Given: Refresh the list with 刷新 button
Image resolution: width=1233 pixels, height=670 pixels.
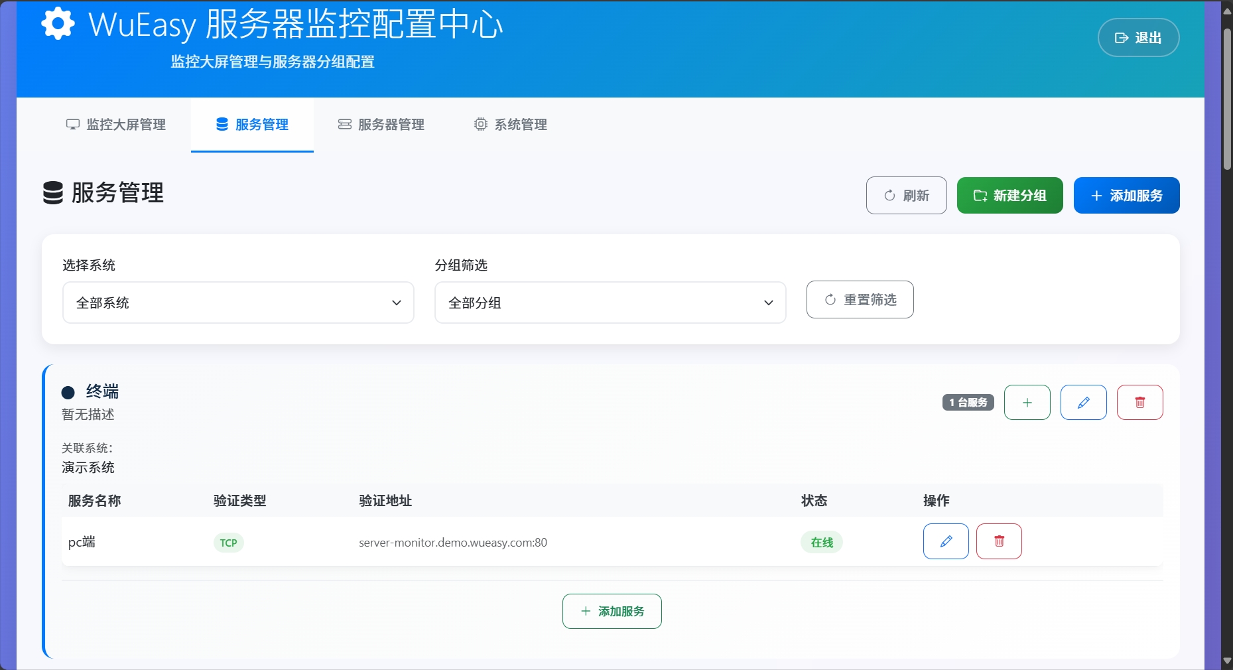Looking at the screenshot, I should [906, 196].
